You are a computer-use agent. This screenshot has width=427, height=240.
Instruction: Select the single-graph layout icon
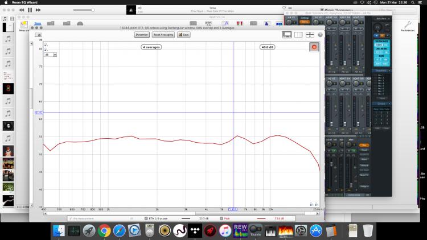click(288, 35)
